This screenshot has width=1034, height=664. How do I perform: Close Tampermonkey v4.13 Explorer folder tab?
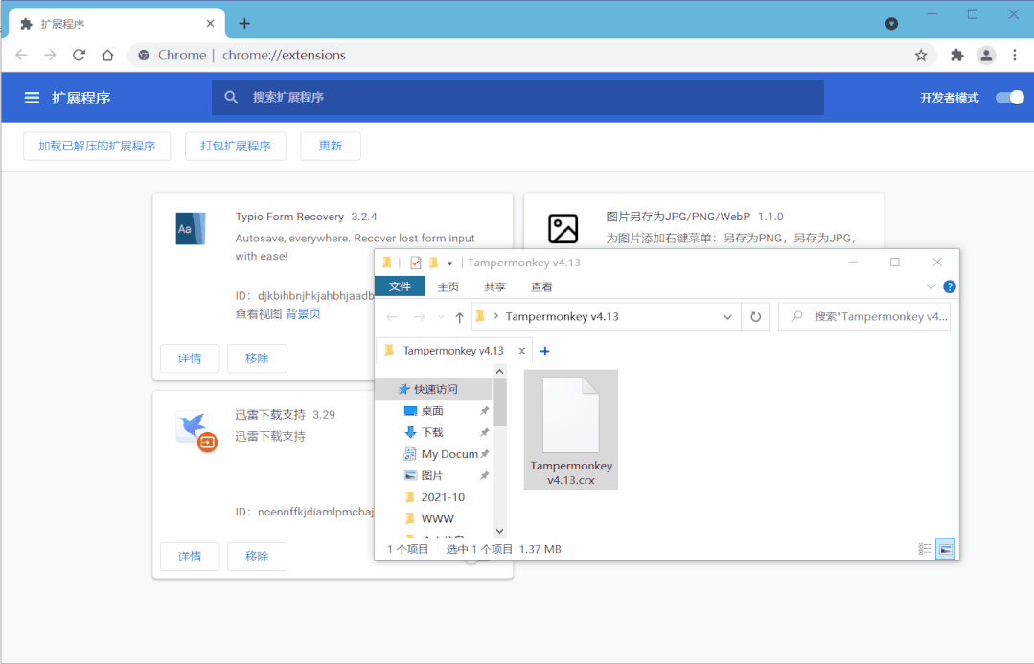point(521,351)
